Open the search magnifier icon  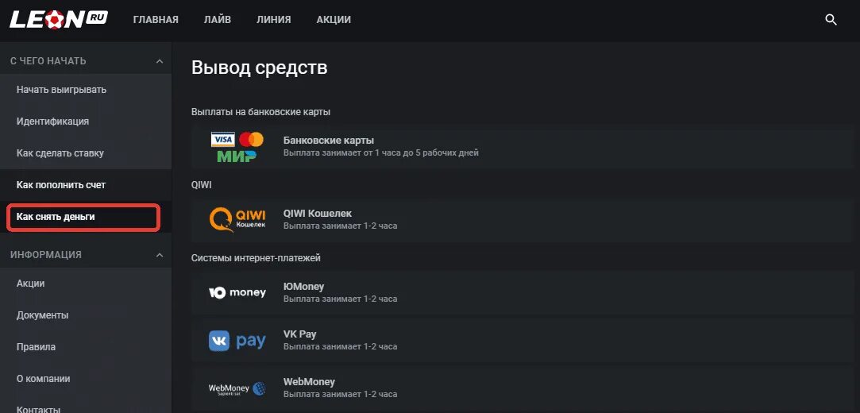click(x=831, y=21)
